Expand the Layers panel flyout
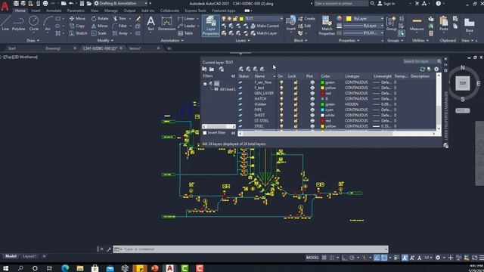This screenshot has width=484, height=272. [243, 40]
